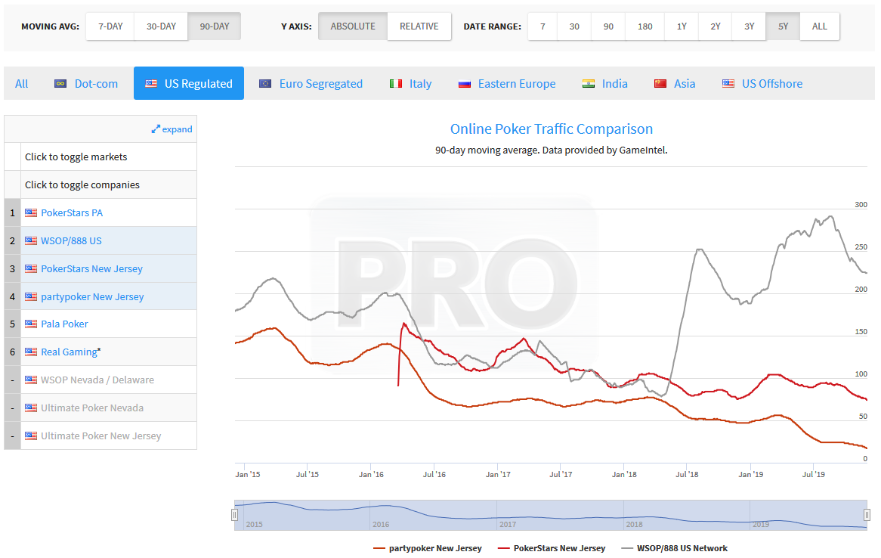Viewport: 881px width, 558px height.
Task: Click the Online Poker Traffic Comparison title
Action: pos(551,129)
